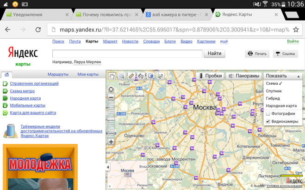Click the Мобильные карты icon

[5, 106]
